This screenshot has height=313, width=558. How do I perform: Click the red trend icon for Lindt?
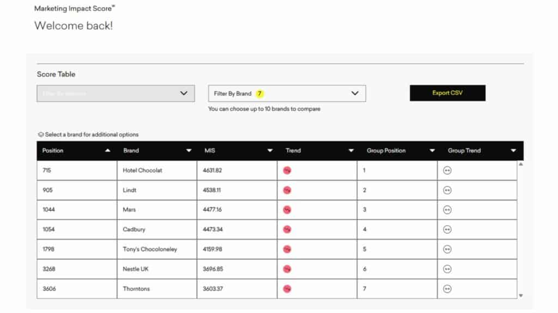pyautogui.click(x=287, y=190)
